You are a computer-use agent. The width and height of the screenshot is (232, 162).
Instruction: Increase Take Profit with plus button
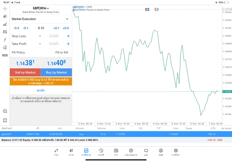pyautogui.click(x=68, y=44)
